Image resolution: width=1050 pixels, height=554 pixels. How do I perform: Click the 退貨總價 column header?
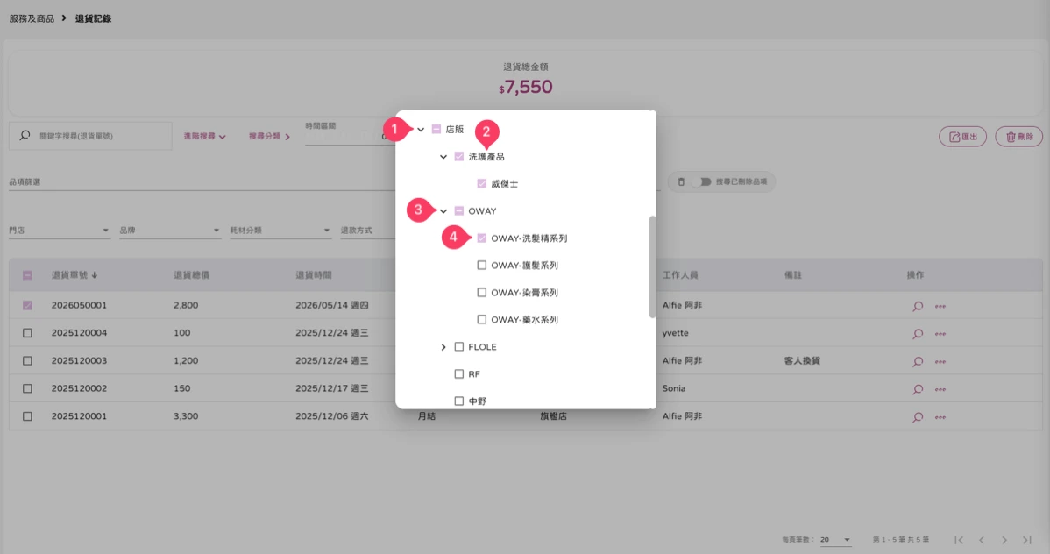[x=192, y=275]
